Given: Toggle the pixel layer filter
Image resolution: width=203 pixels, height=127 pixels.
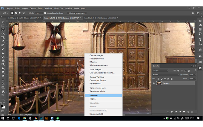Looking at the screenshot, I should click(x=175, y=71).
